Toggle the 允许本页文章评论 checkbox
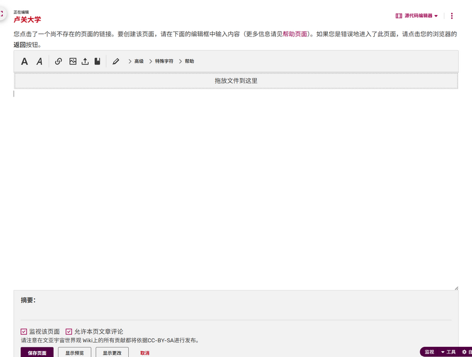 69,332
